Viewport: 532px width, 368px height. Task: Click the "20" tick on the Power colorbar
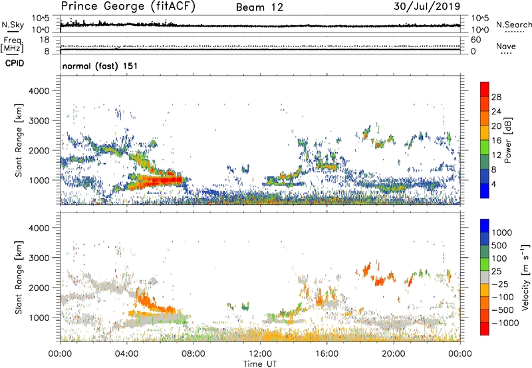(496, 126)
